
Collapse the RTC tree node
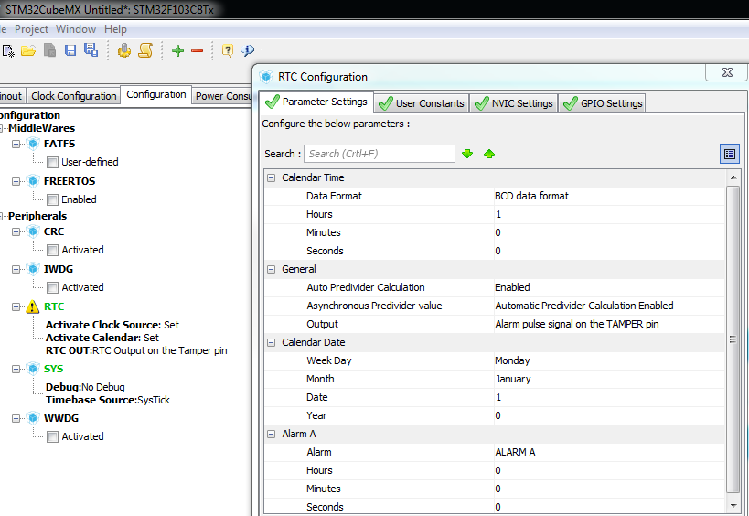coord(16,307)
